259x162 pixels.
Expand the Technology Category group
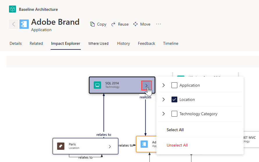(x=164, y=114)
